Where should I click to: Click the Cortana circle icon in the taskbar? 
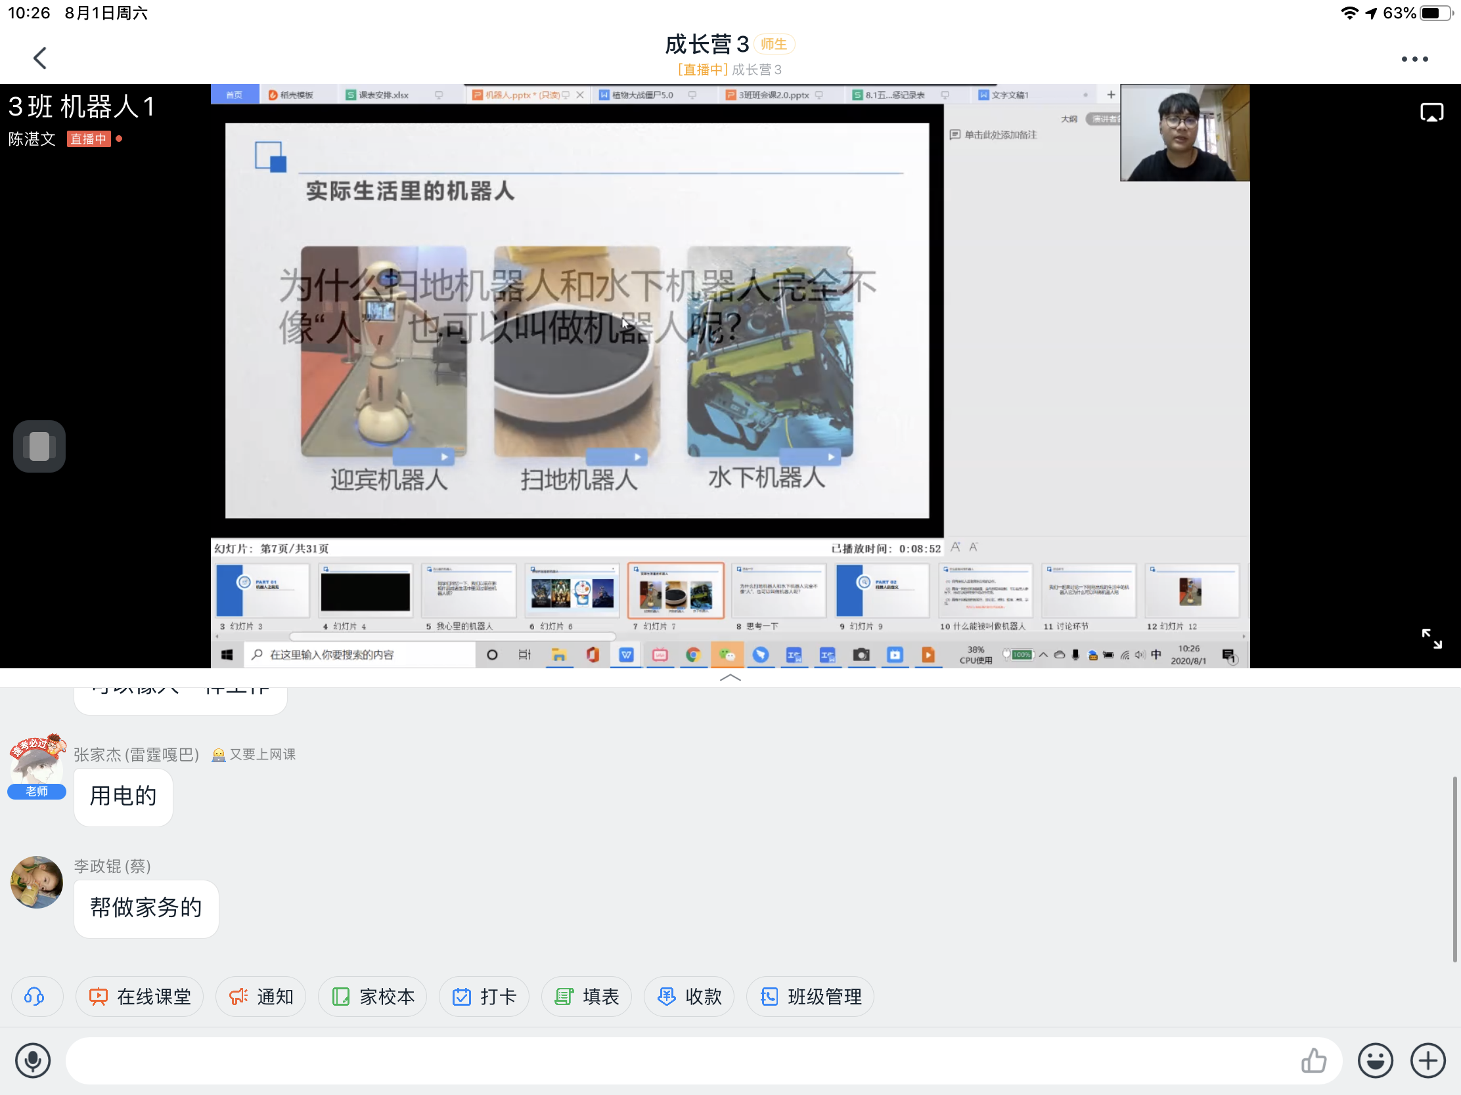pos(492,655)
